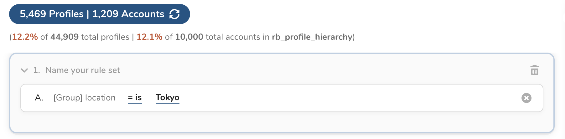Click the 5,469 Profiles count in the pill

(x=52, y=14)
